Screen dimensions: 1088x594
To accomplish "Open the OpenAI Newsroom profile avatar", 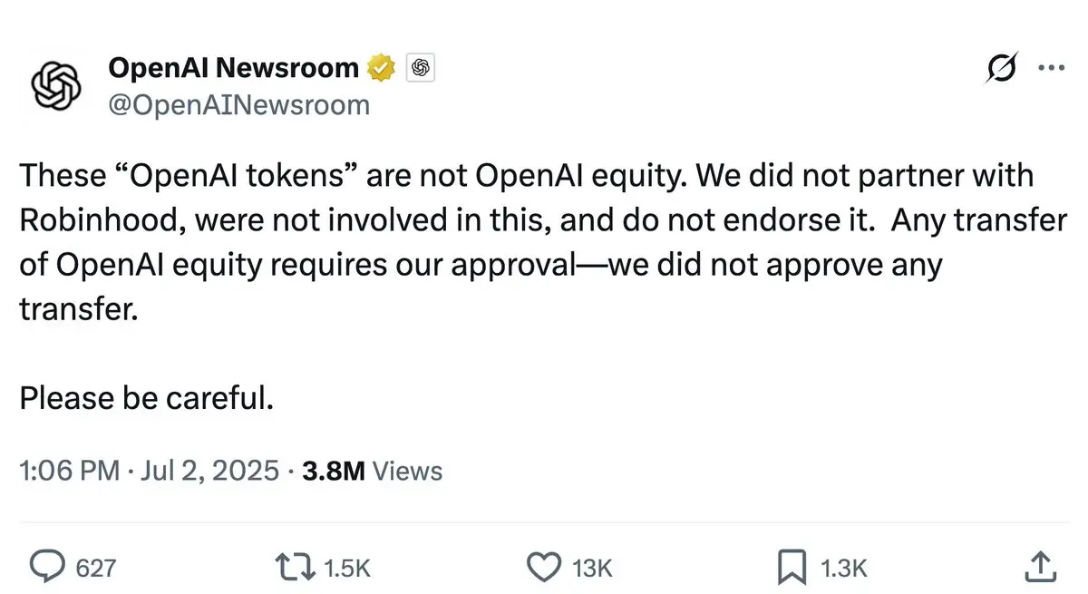I will (x=56, y=86).
